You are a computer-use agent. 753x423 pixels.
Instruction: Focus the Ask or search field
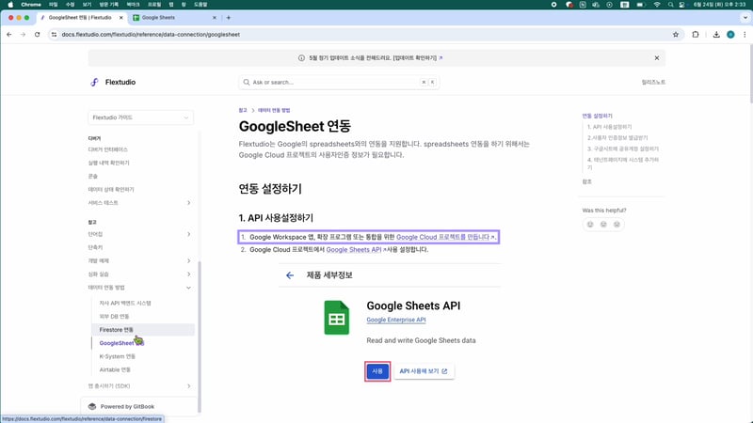(x=339, y=83)
